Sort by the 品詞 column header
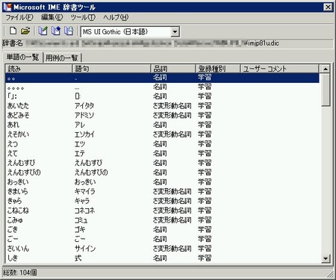336x280 pixels. point(173,69)
